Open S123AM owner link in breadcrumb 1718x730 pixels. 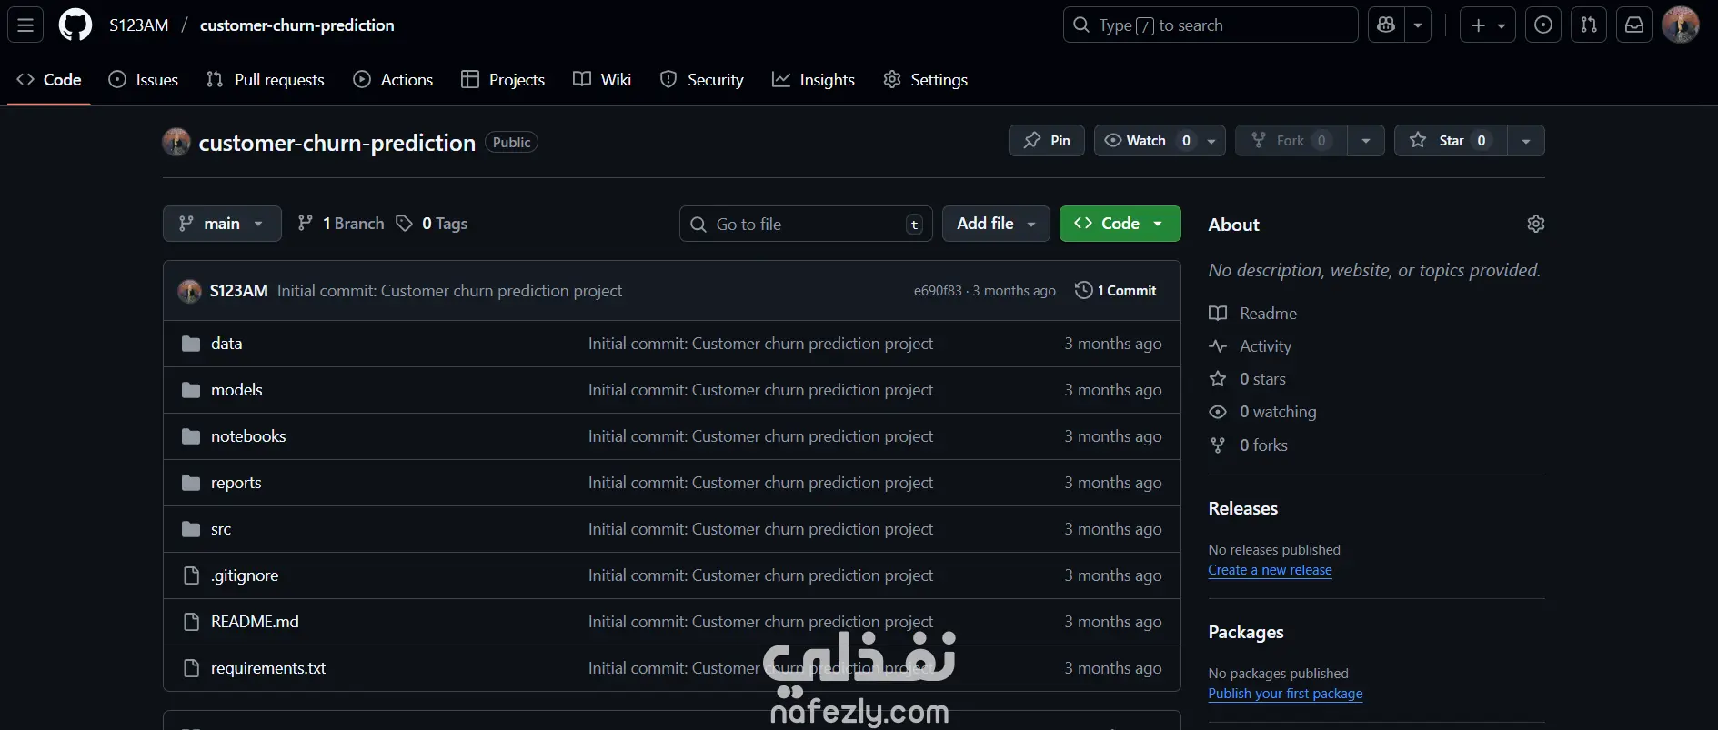coord(139,25)
